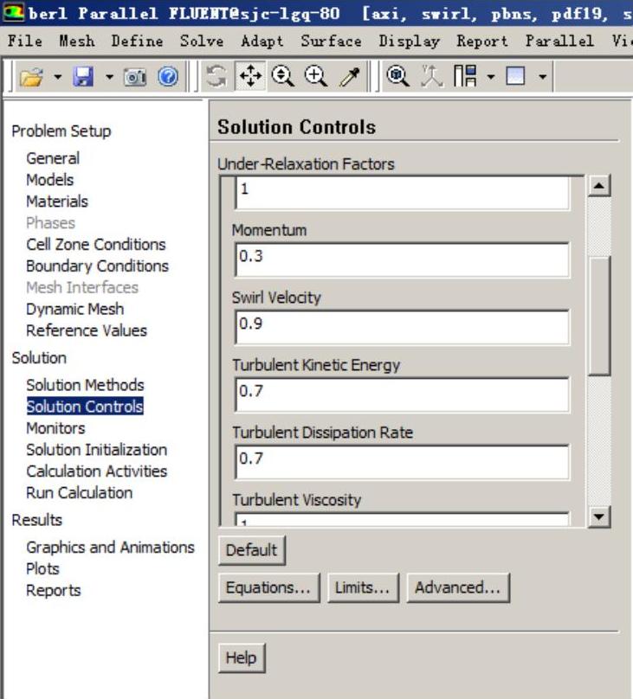Click the Turbulent Kinetic Energy input field

tap(402, 395)
